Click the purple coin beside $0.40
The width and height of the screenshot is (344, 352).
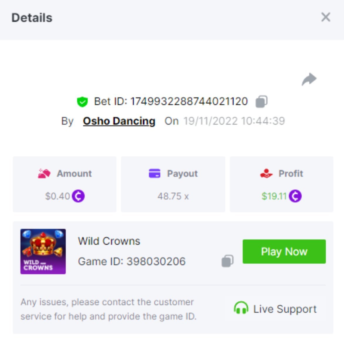coord(78,196)
